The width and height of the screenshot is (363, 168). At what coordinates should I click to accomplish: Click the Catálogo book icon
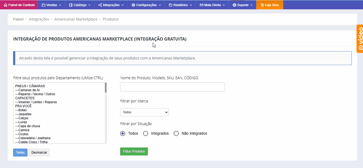click(71, 5)
